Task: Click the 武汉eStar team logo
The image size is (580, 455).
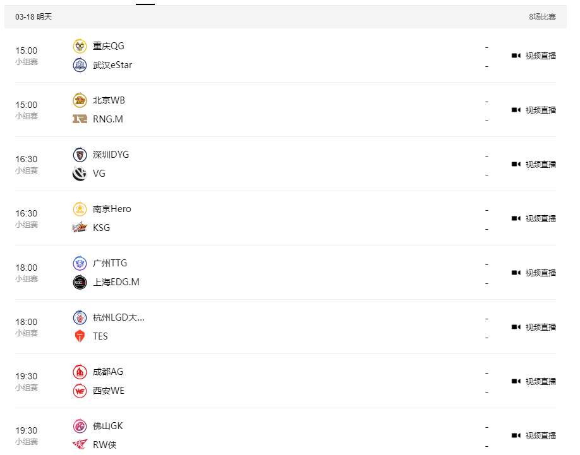Action: pos(80,65)
